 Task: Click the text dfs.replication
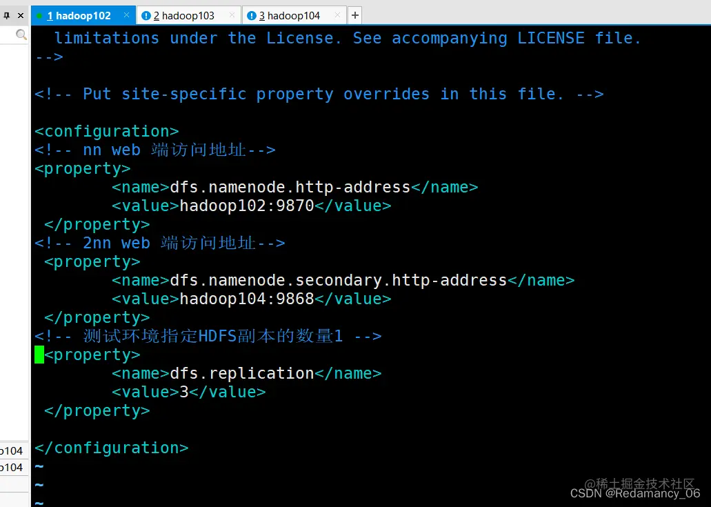click(x=242, y=373)
